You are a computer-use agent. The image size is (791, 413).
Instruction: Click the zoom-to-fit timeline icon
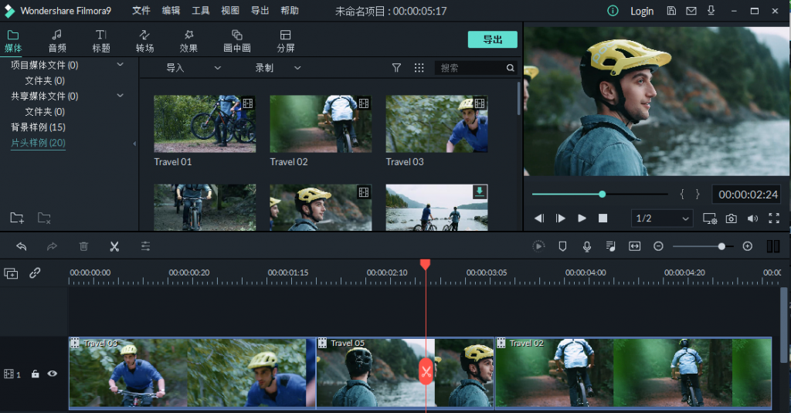click(635, 246)
